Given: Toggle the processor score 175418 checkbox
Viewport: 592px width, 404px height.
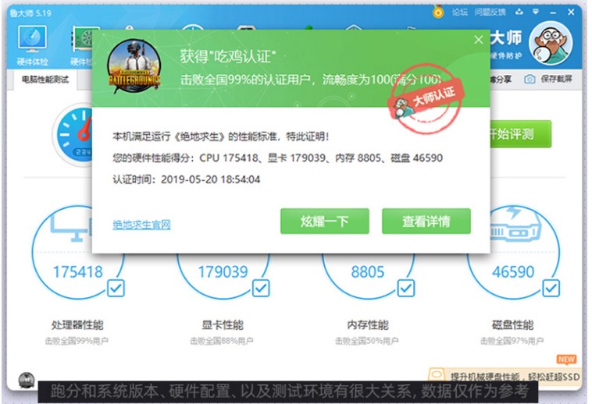Looking at the screenshot, I should (x=116, y=289).
